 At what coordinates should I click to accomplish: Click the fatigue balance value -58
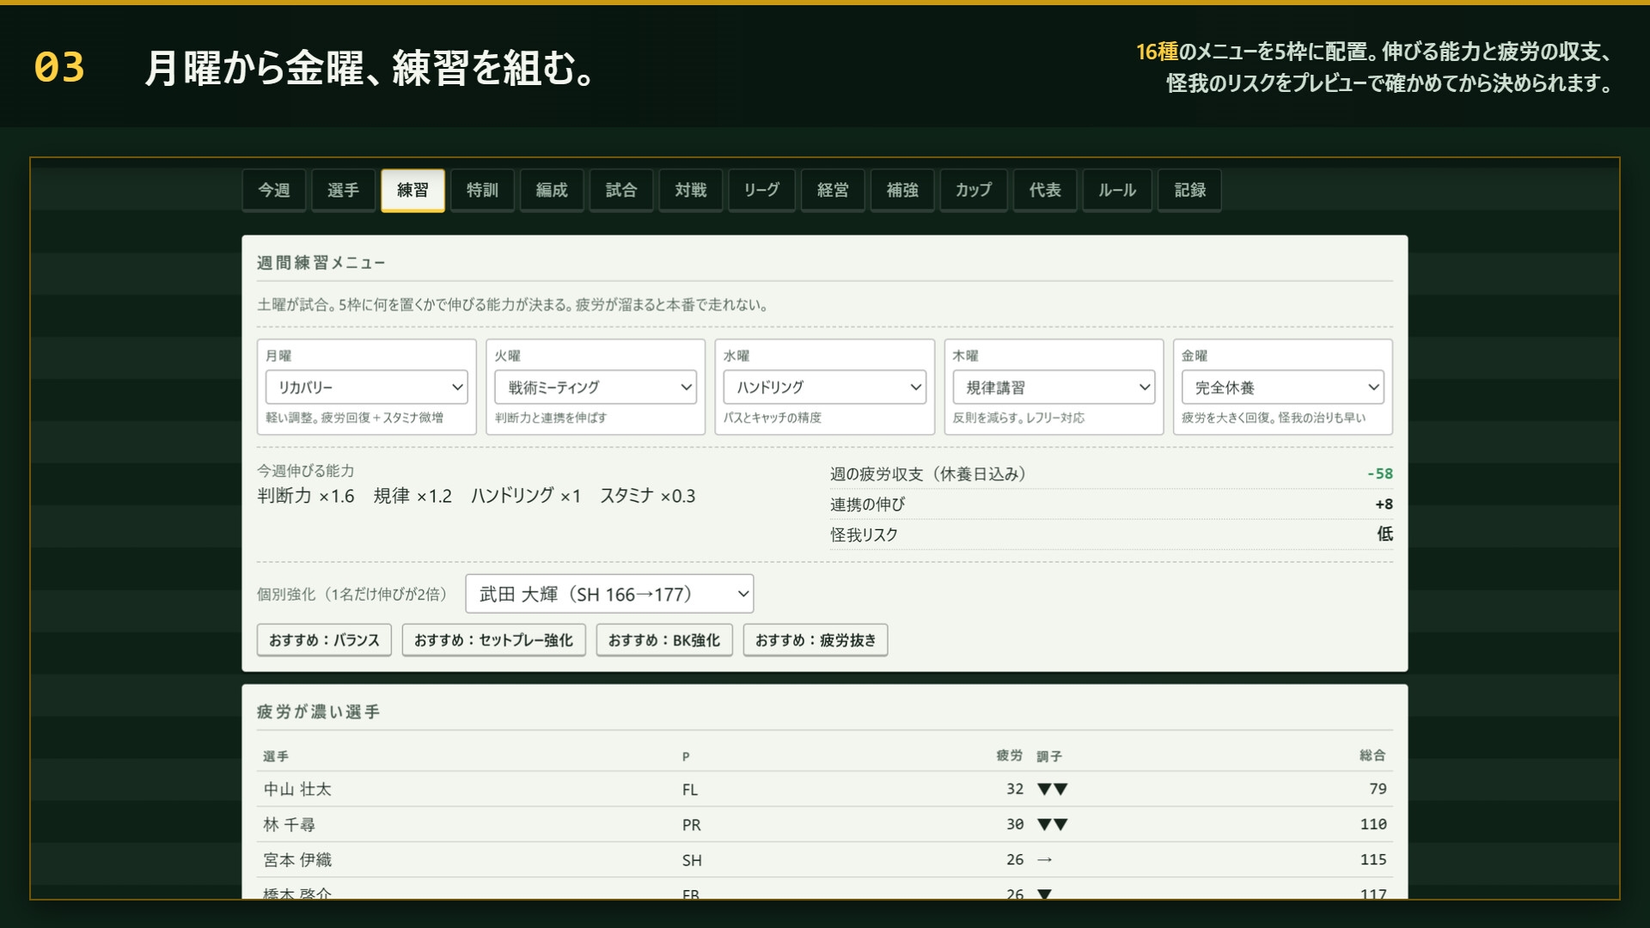click(1380, 473)
